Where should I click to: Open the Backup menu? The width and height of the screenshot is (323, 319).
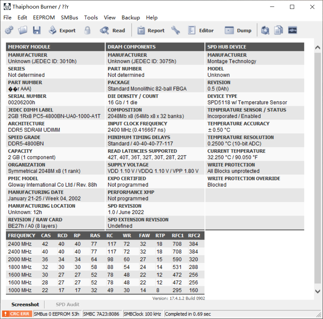tap(131, 17)
